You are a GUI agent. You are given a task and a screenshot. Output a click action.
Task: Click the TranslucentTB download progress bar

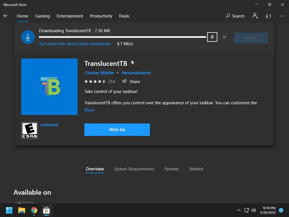pos(122,37)
